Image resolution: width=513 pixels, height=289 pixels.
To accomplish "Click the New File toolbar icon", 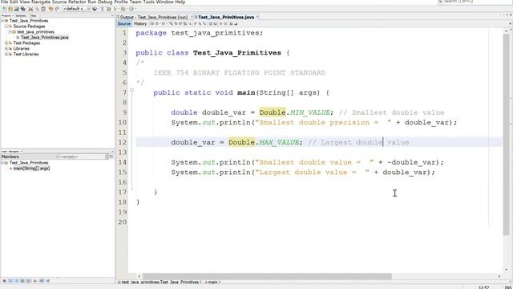I will tap(5, 9).
